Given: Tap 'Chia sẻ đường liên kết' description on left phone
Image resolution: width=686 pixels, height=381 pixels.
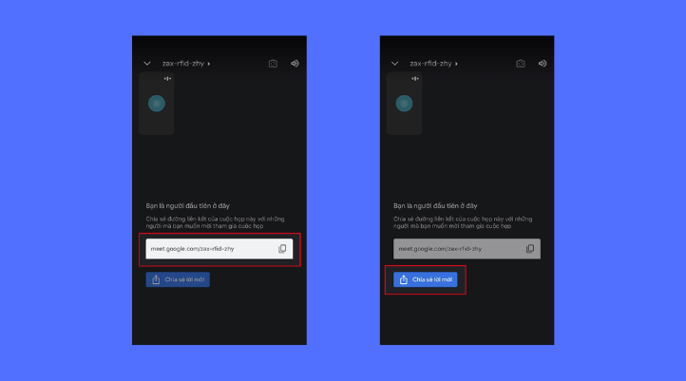Looking at the screenshot, I should 215,222.
